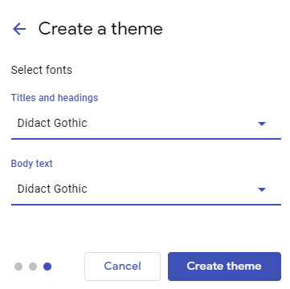Screen dimensions: 290x289
Task: Cancel theme creation
Action: pos(122,267)
